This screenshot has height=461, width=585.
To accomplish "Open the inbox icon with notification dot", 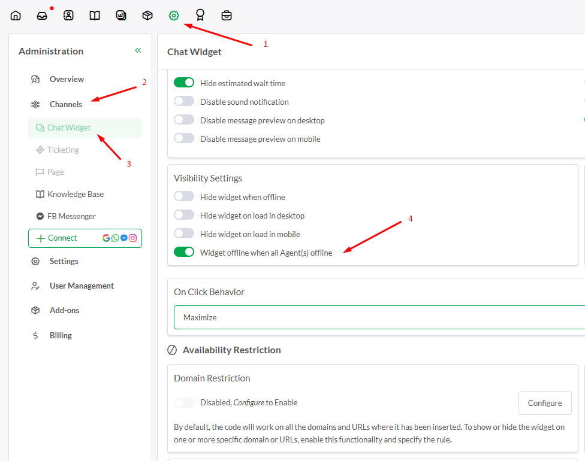I will coord(42,16).
